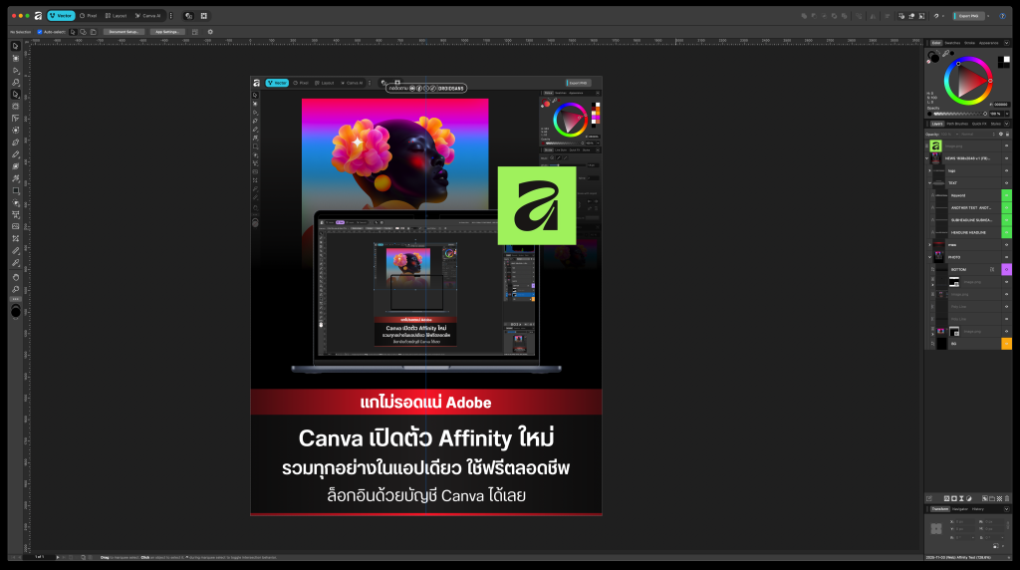This screenshot has width=1020, height=570.
Task: Open the studio more-options menu after Canva AI
Action: [x=171, y=16]
